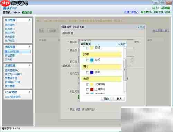
Task: Click the 上海项目 tag label
Action: click(100, 89)
